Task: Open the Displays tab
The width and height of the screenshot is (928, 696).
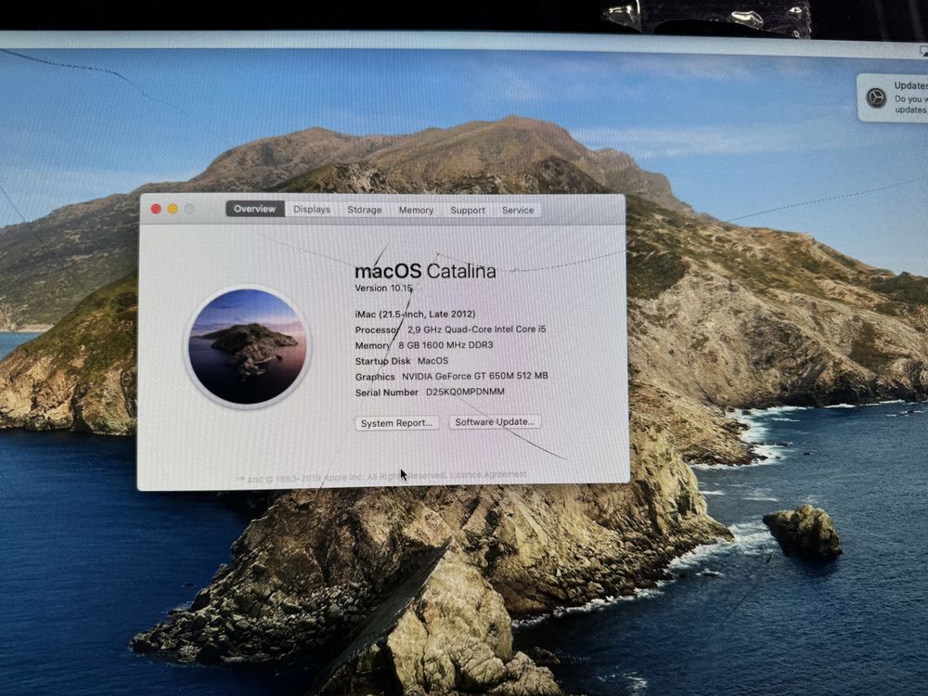Action: pyautogui.click(x=312, y=210)
